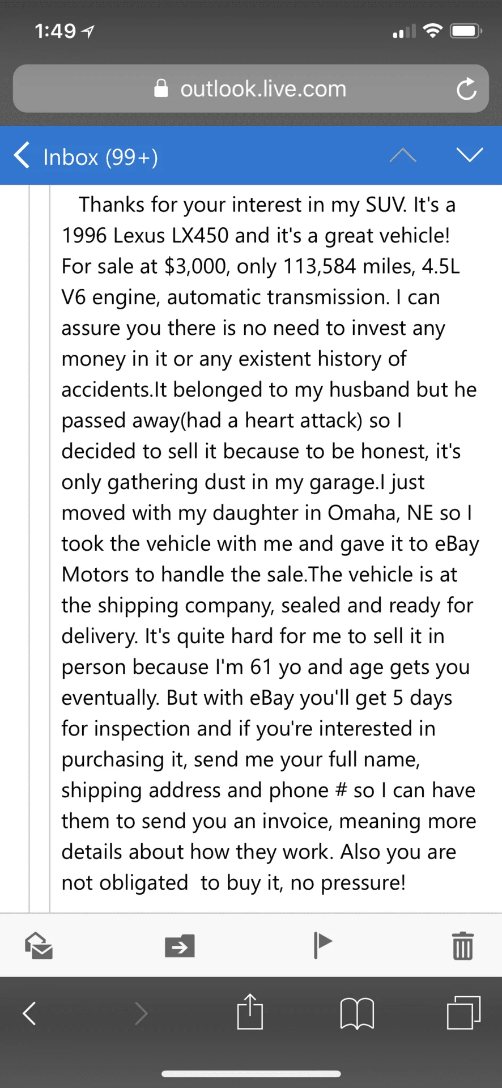Open the Safari share sheet

(250, 1012)
